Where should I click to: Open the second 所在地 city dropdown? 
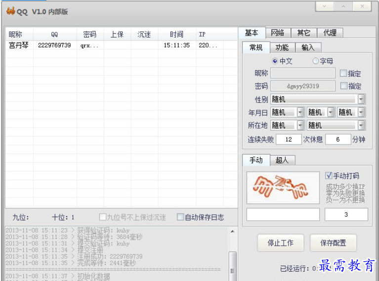tap(336, 125)
